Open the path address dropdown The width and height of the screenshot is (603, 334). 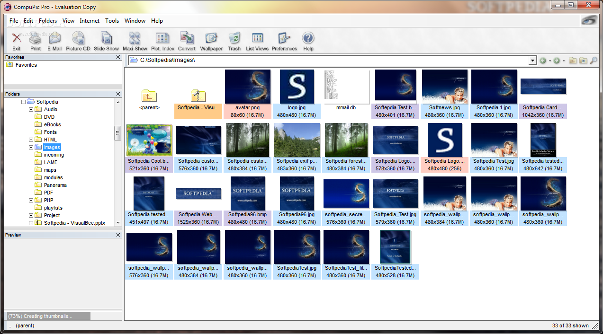coord(532,61)
